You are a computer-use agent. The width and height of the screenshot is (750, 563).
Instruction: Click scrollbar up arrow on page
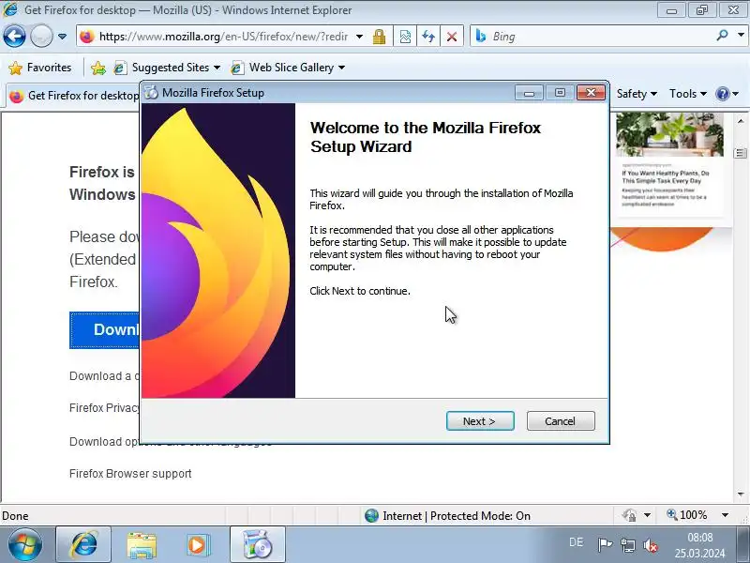(741, 121)
